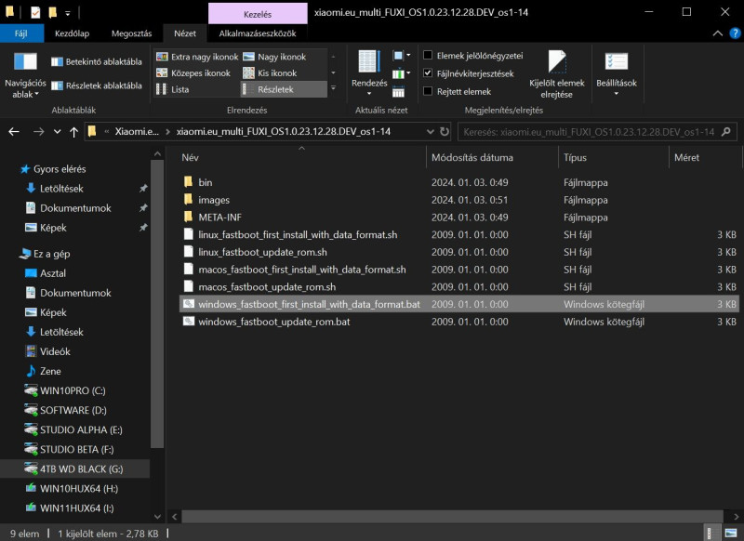Viewport: 744px width, 541px height.
Task: Uncheck Fájlnévkiterjesztések checkbox
Action: click(x=428, y=73)
